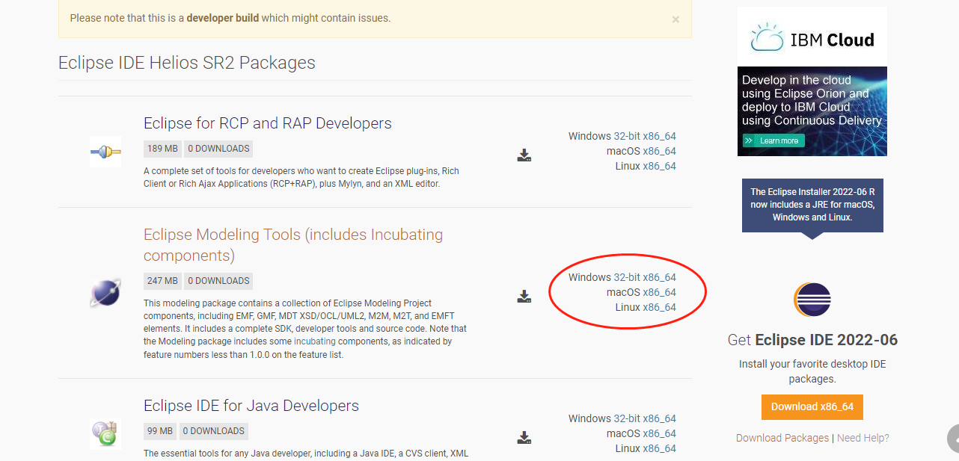Select Windows 32-bit for Modeling Tools

627,277
